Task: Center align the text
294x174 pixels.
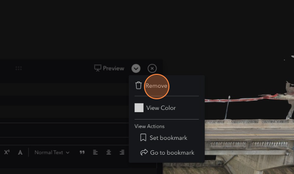Action: 108,152
